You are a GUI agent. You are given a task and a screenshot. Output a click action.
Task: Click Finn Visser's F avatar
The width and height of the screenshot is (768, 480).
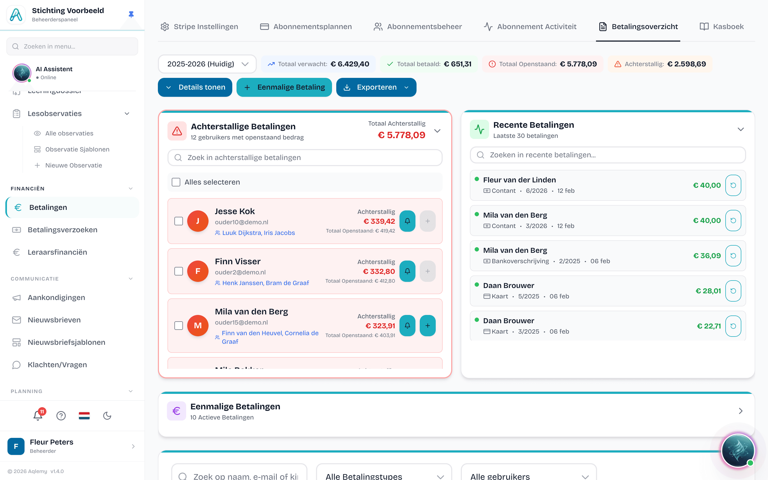click(x=198, y=271)
